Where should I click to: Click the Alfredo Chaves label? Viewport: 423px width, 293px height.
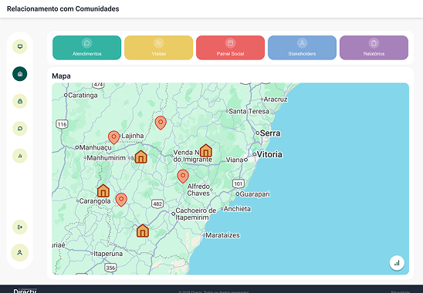click(198, 190)
